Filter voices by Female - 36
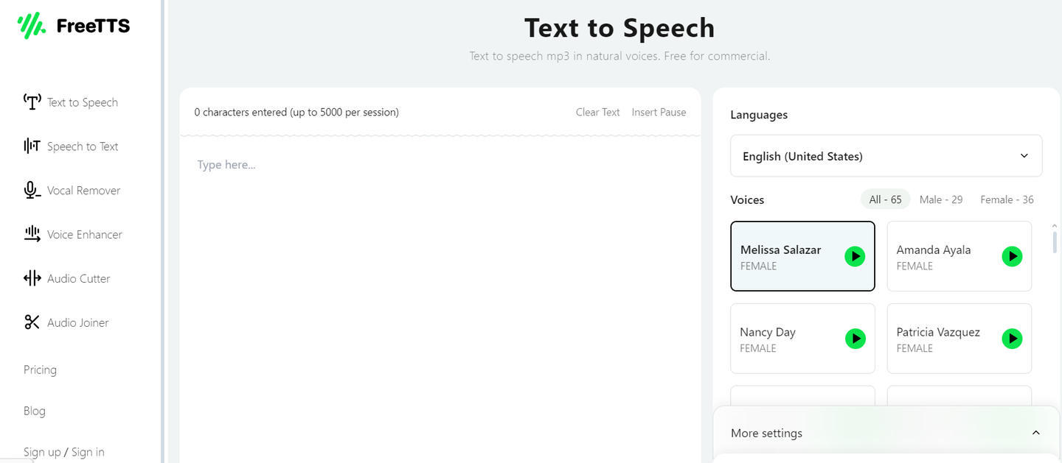 point(1007,199)
